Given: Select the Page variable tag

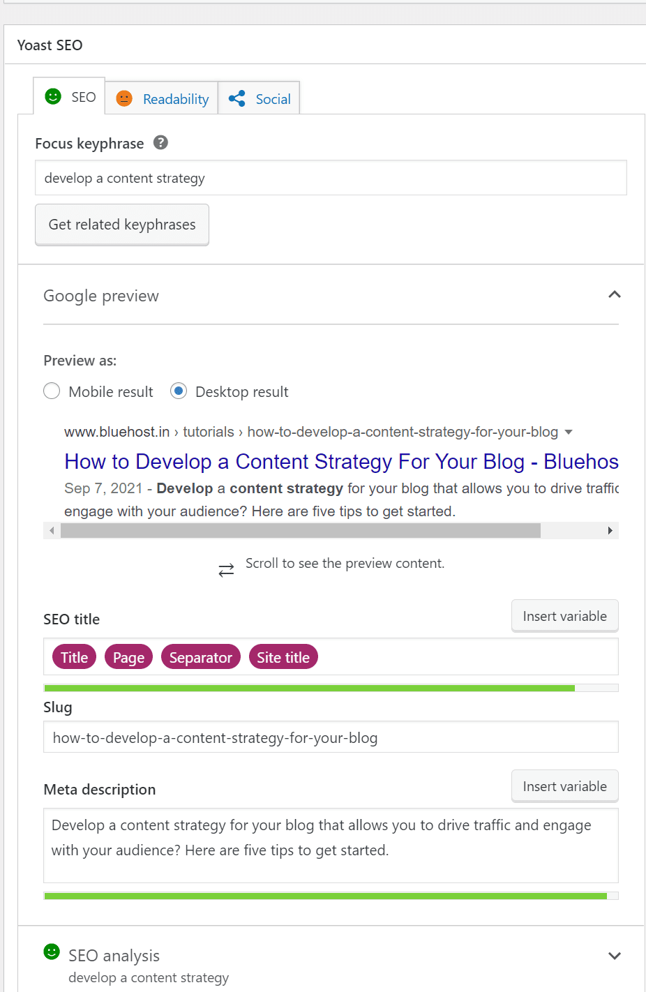Looking at the screenshot, I should point(128,657).
